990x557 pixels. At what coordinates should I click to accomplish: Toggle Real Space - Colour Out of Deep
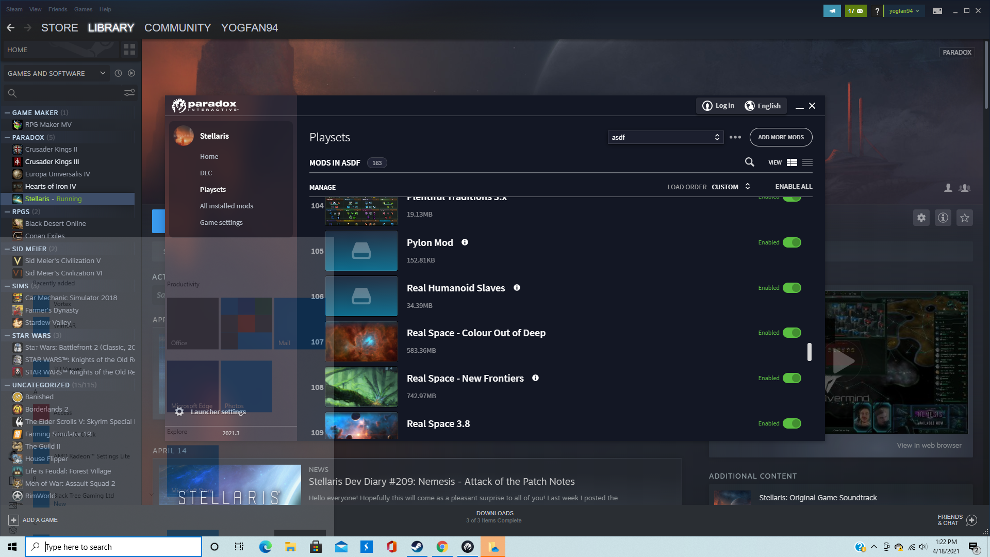[x=792, y=333]
